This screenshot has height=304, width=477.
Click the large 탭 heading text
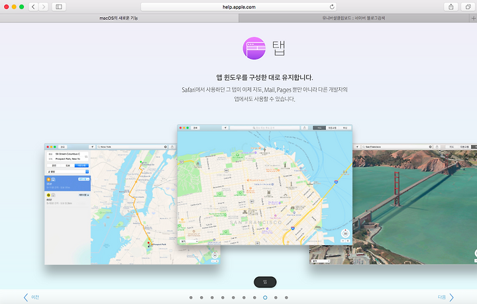click(x=278, y=48)
